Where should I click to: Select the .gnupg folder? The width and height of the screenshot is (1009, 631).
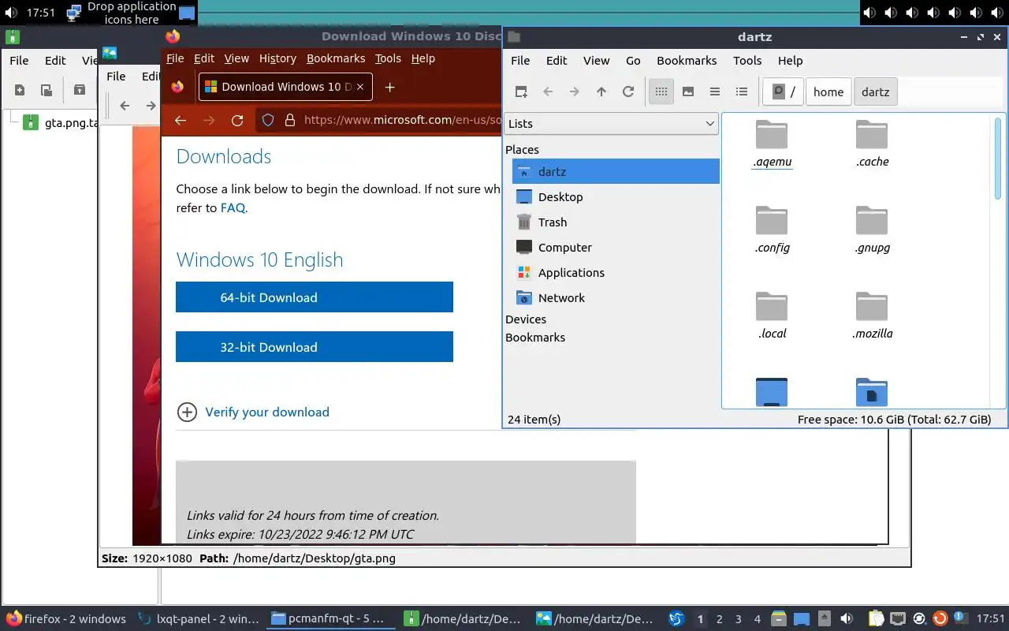(872, 230)
